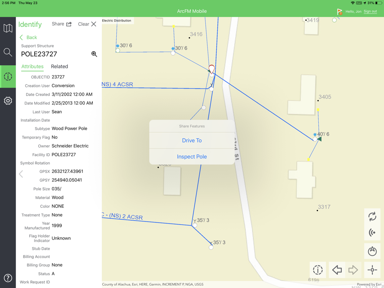The height and width of the screenshot is (288, 384).
Task: Click the 2:56 PM clock in status bar
Action: (x=8, y=3)
